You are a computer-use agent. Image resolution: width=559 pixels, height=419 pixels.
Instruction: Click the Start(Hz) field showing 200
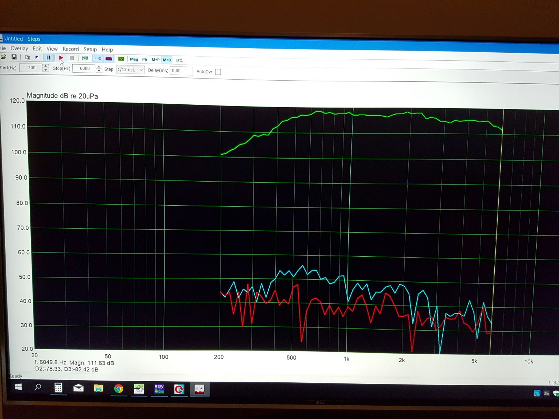(x=31, y=68)
